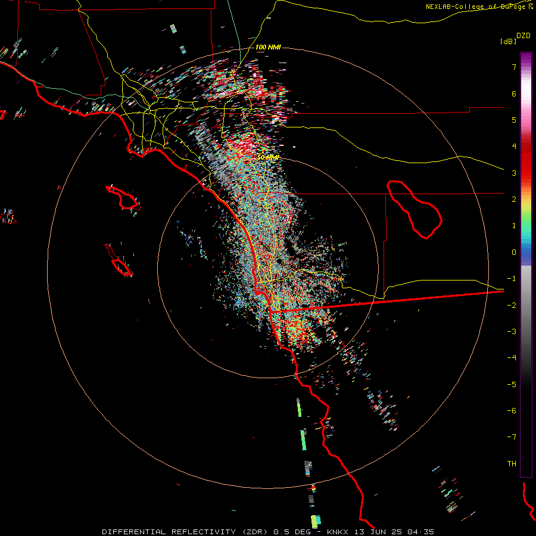Click the -6 value on the color scale
536x536 pixels.
coord(512,411)
